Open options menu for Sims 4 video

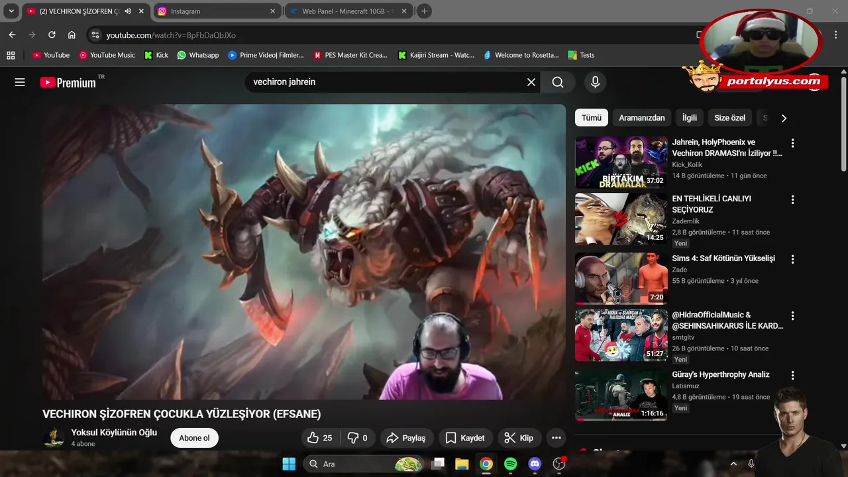(792, 259)
